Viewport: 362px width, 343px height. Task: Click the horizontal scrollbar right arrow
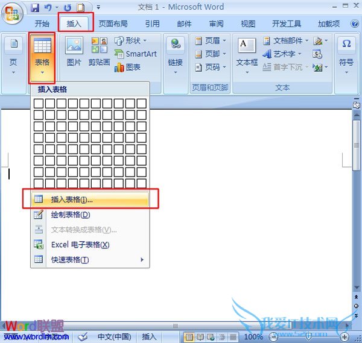[347, 326]
